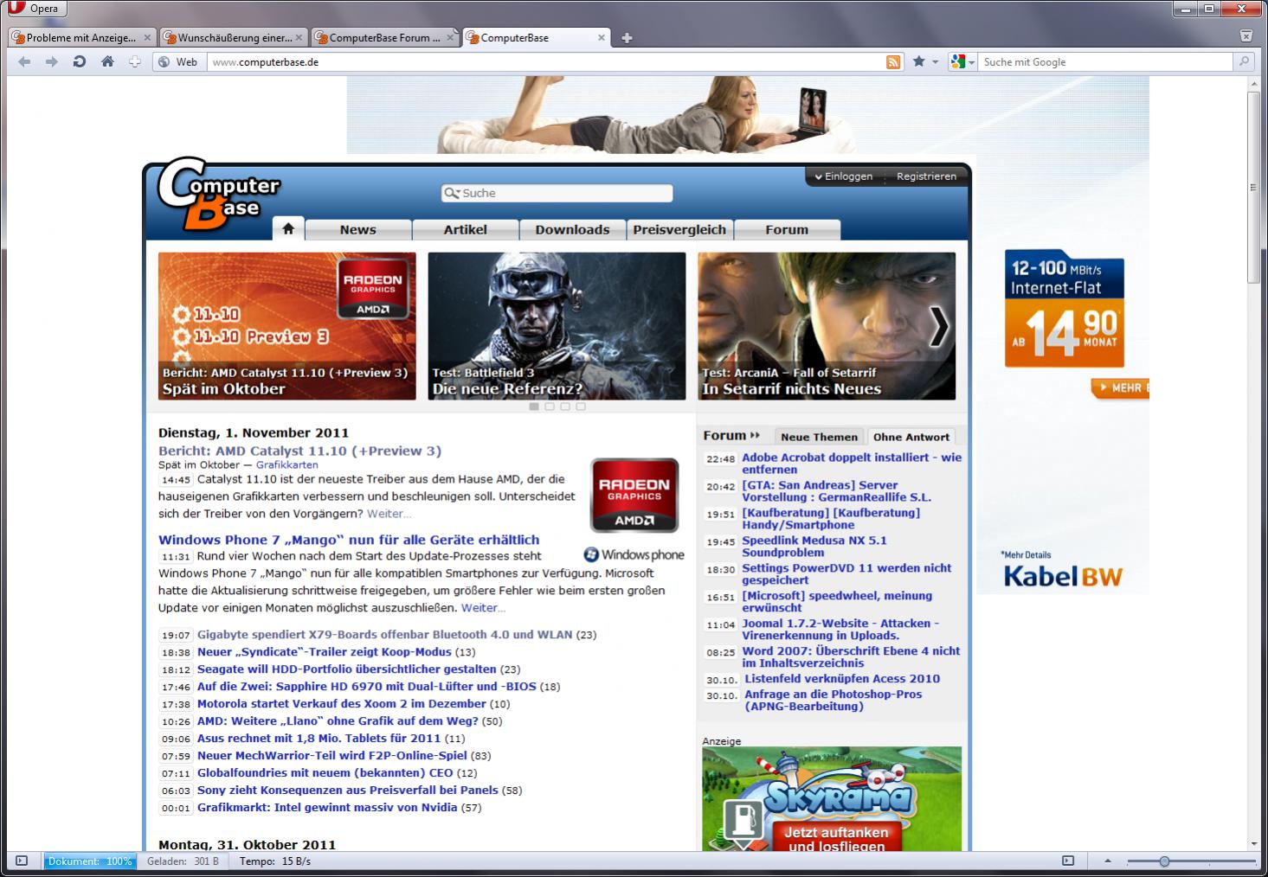Go back to the previous page

pos(24,62)
